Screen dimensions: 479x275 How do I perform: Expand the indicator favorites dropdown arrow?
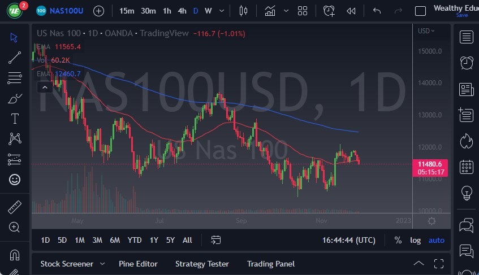click(x=286, y=11)
